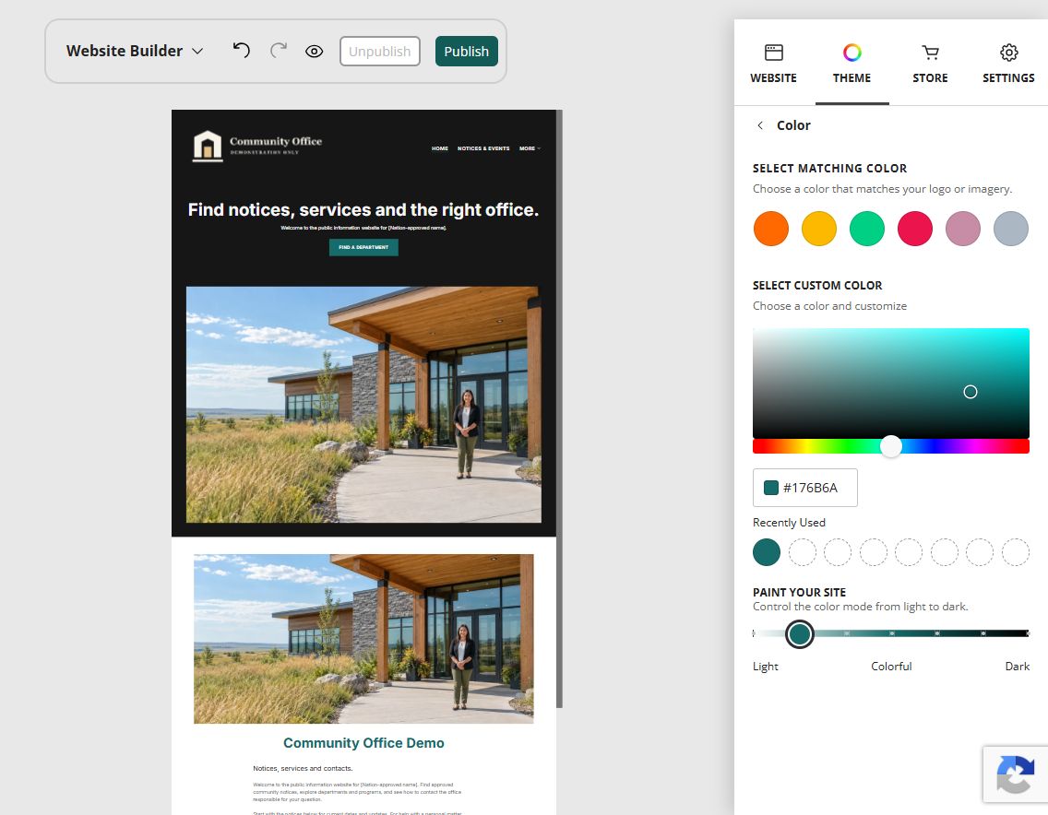This screenshot has width=1048, height=815.
Task: Select the teal recently used color
Action: click(767, 552)
